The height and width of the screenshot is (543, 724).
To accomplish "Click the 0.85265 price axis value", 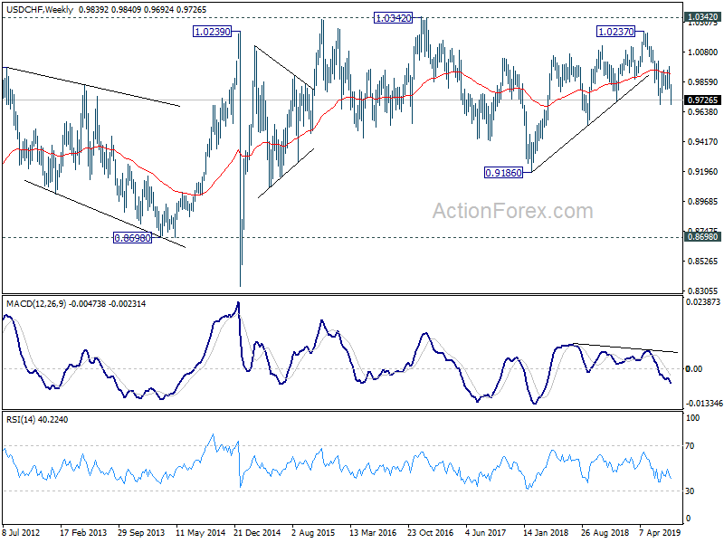I will [x=703, y=262].
